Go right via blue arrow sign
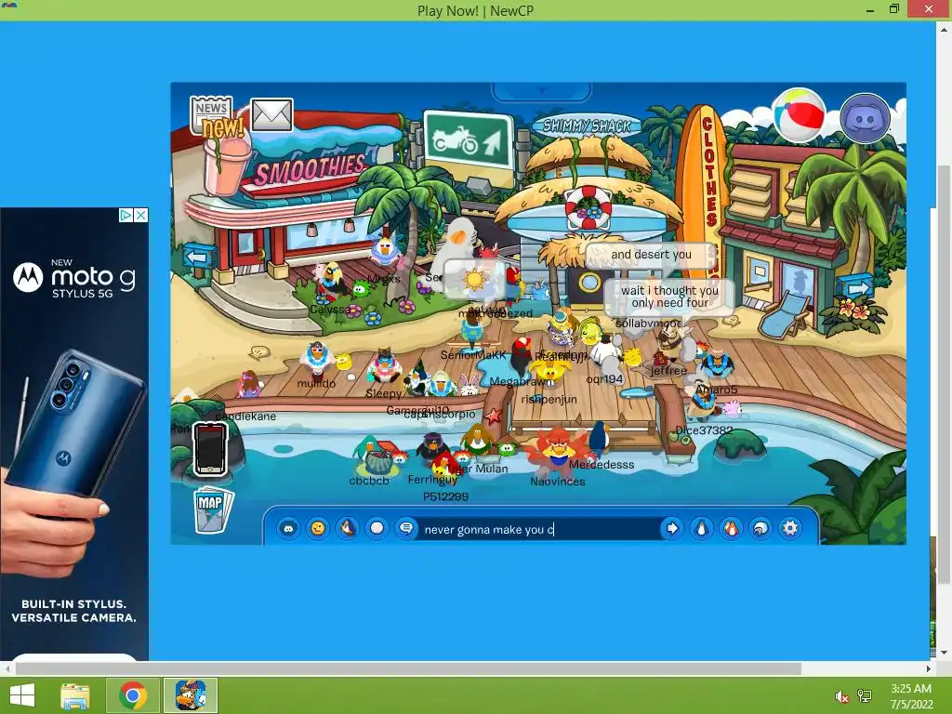 [855, 288]
